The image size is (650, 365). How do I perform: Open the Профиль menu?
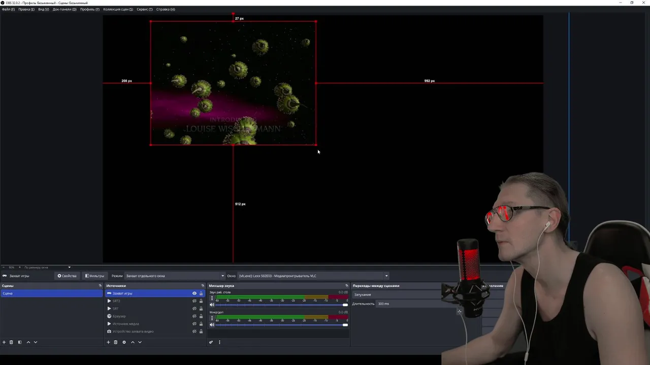tap(90, 9)
